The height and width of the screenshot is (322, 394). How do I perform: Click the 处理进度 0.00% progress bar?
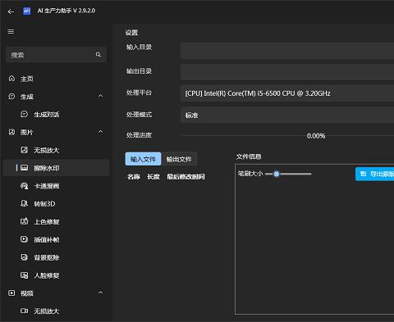287,136
